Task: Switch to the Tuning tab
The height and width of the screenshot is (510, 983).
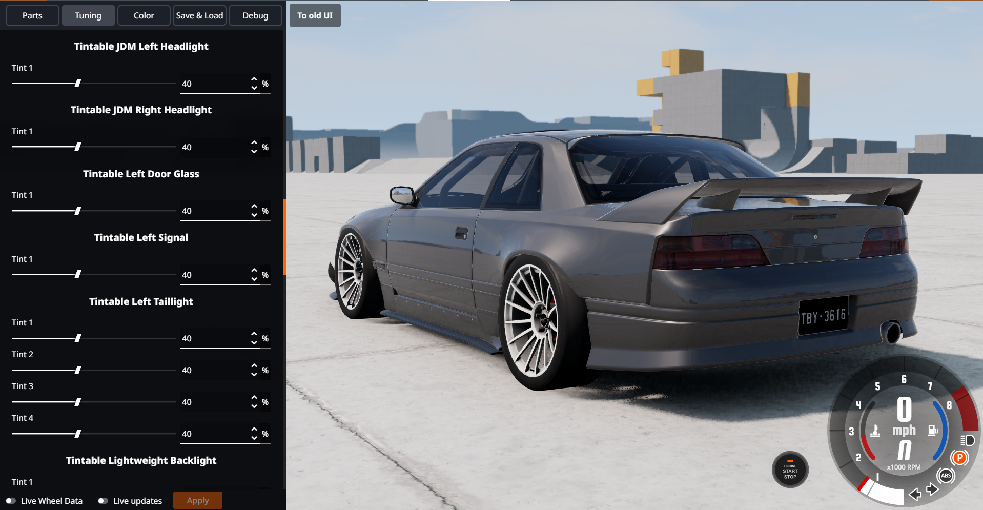Action: pyautogui.click(x=88, y=15)
